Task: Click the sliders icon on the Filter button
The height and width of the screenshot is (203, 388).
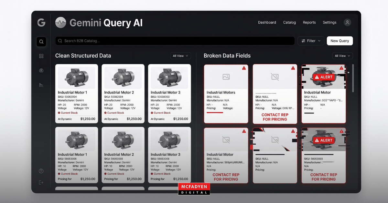Action: pos(303,41)
